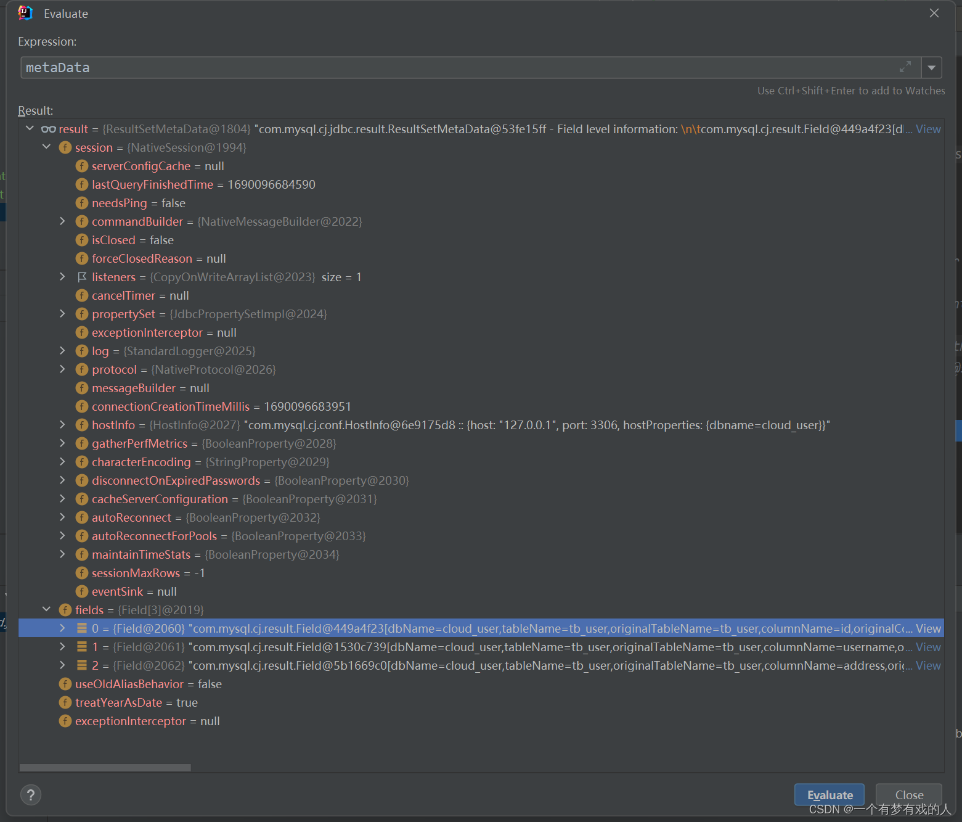The height and width of the screenshot is (822, 962).
Task: Select the 'isClosed = false' row
Action: coord(481,240)
